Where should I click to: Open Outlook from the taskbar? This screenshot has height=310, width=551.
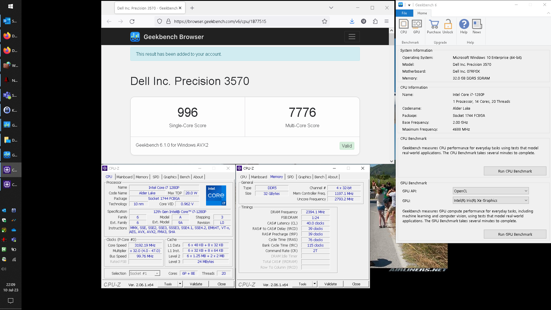11,21
